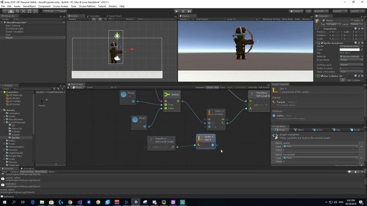The width and height of the screenshot is (367, 206).
Task: Open the GameObject menu
Action: pos(29,6)
